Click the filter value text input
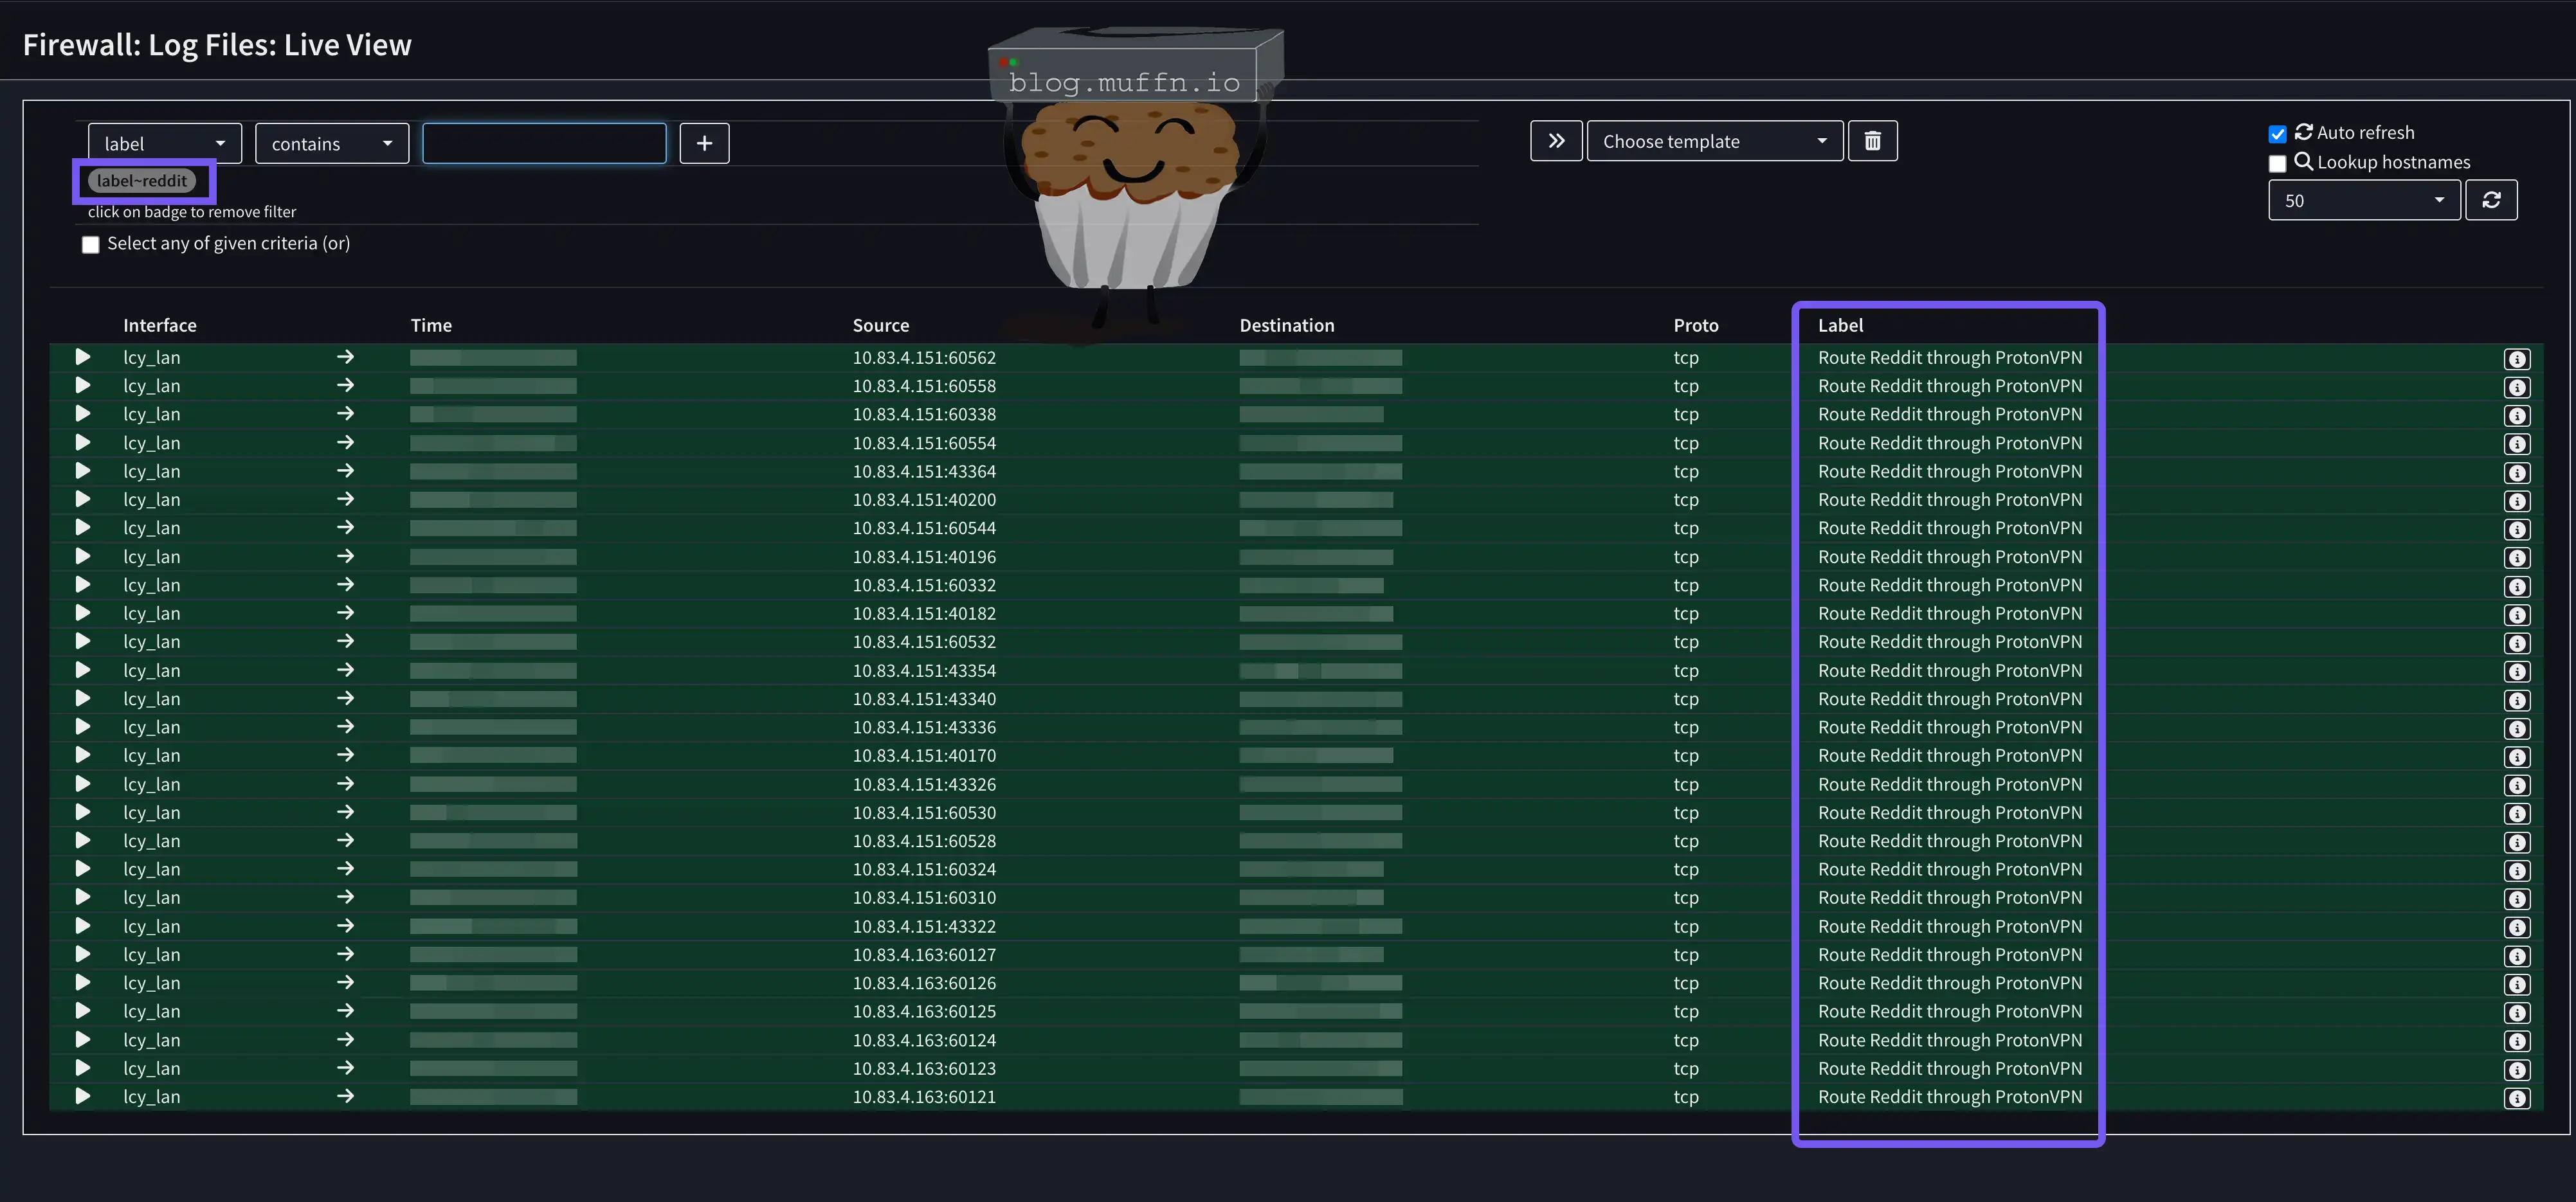Screen dimensions: 2576x1202 click(x=544, y=143)
